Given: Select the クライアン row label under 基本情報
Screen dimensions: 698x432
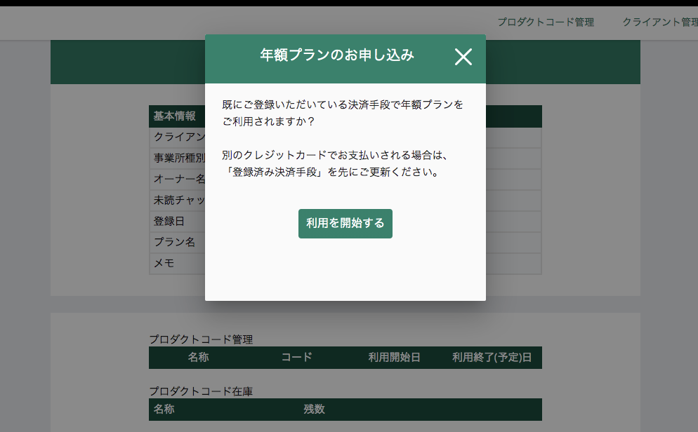Looking at the screenshot, I should pyautogui.click(x=179, y=137).
